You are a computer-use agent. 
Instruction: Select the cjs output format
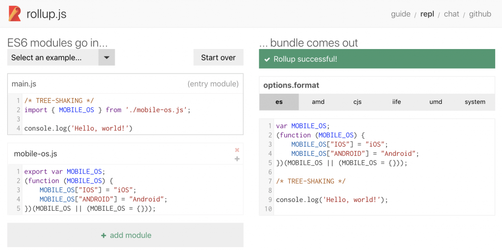(357, 102)
